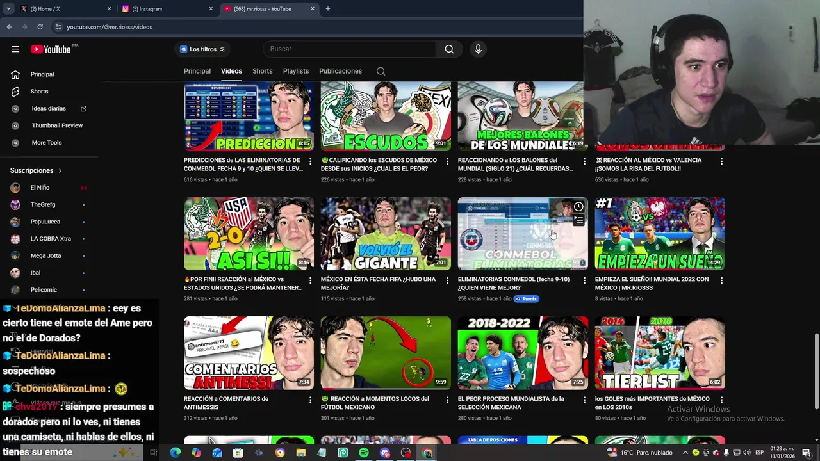Select the Videos channel tab
Image resolution: width=820 pixels, height=461 pixels.
pyautogui.click(x=231, y=71)
